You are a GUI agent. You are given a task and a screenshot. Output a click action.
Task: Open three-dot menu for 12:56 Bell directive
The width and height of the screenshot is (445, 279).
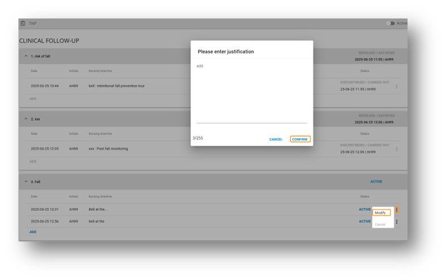pyautogui.click(x=397, y=222)
